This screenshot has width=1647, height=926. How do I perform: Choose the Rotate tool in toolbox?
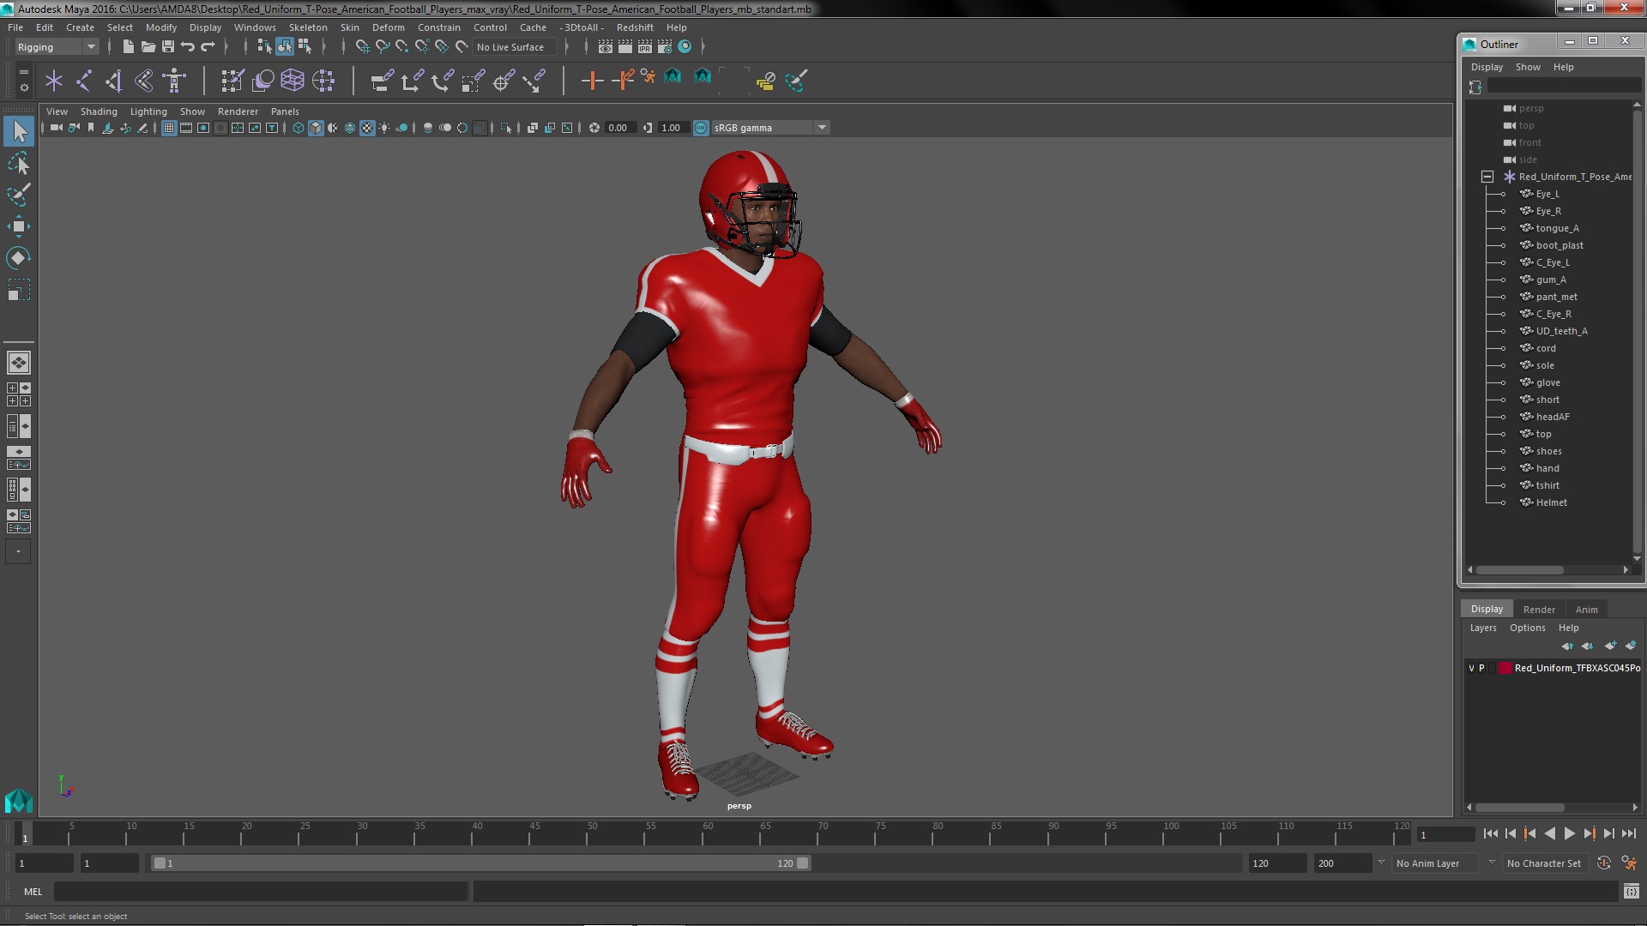[x=18, y=258]
